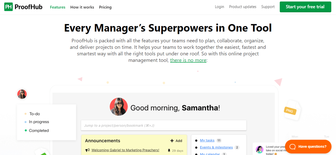This screenshot has height=155, width=336.
Task: Open Events & milestones link
Action: click(216, 147)
